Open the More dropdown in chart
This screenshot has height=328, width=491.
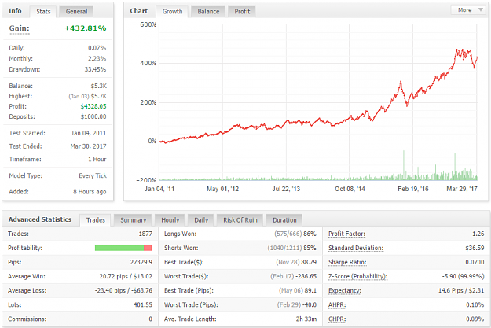[x=470, y=10]
